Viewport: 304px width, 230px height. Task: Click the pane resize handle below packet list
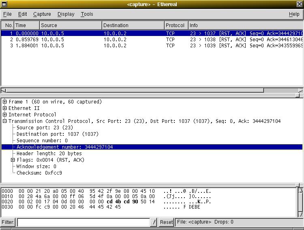[x=298, y=95]
